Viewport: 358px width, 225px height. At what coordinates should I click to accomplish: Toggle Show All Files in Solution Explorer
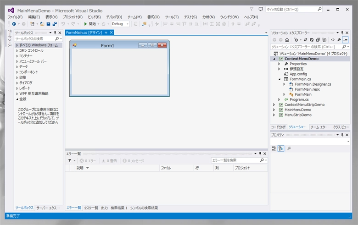324,40
